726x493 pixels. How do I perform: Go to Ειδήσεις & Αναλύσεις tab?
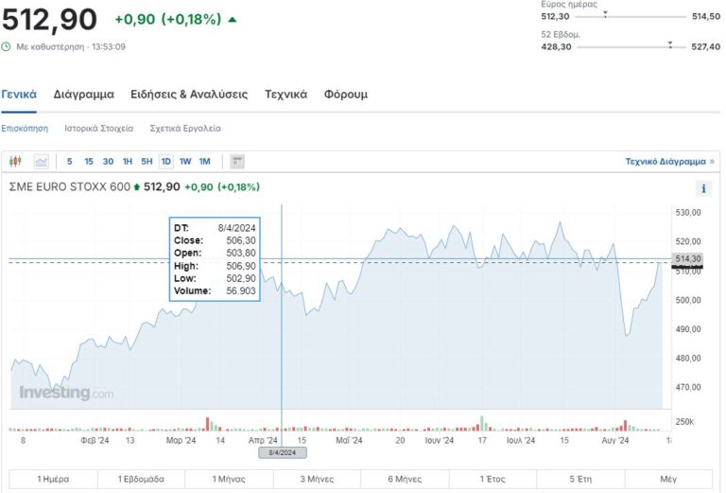coord(189,95)
